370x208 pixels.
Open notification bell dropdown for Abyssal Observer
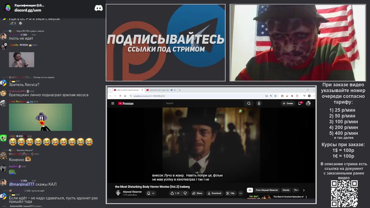pos(151,193)
